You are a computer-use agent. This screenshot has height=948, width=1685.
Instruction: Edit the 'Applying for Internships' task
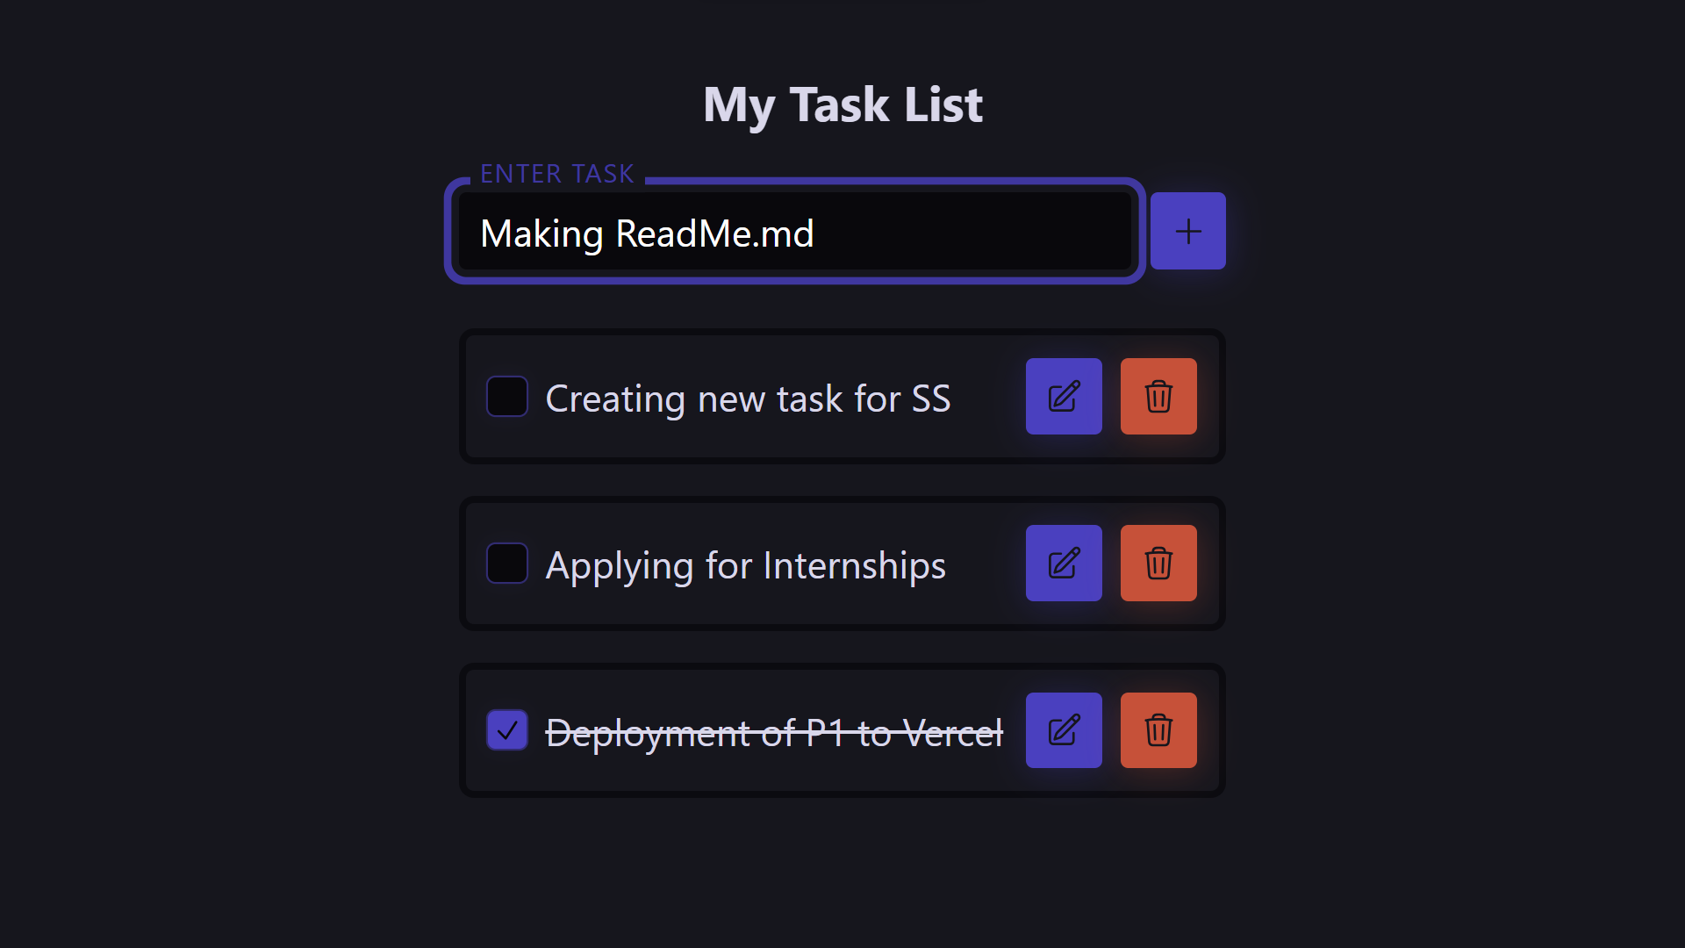tap(1064, 563)
